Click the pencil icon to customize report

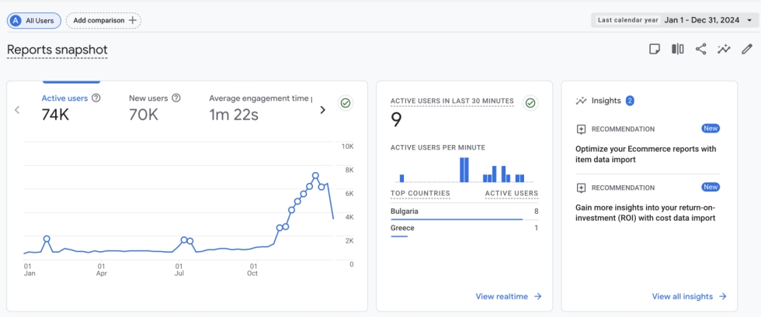click(x=747, y=50)
